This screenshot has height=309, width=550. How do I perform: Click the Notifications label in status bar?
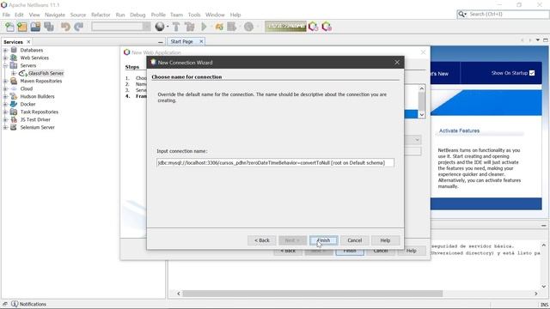[33, 304]
